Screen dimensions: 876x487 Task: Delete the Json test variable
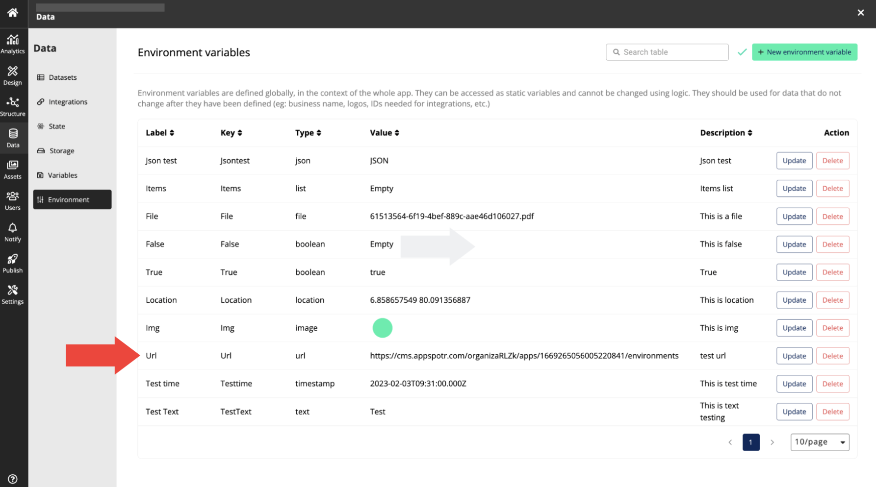point(832,161)
